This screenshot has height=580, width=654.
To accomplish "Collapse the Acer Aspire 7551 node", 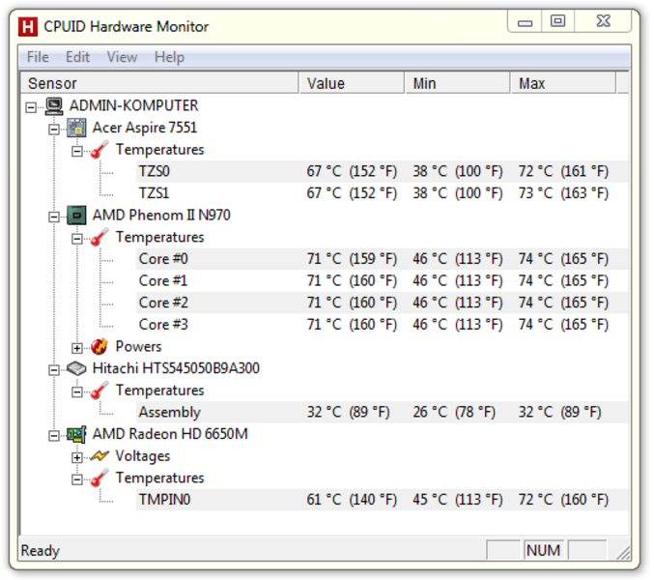I will (54, 130).
